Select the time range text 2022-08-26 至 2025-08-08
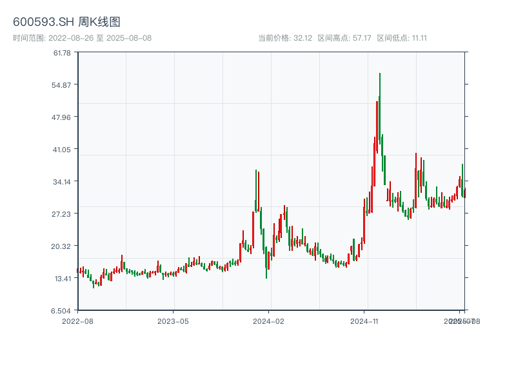Viewport: 516px width, 387px height. [100, 38]
